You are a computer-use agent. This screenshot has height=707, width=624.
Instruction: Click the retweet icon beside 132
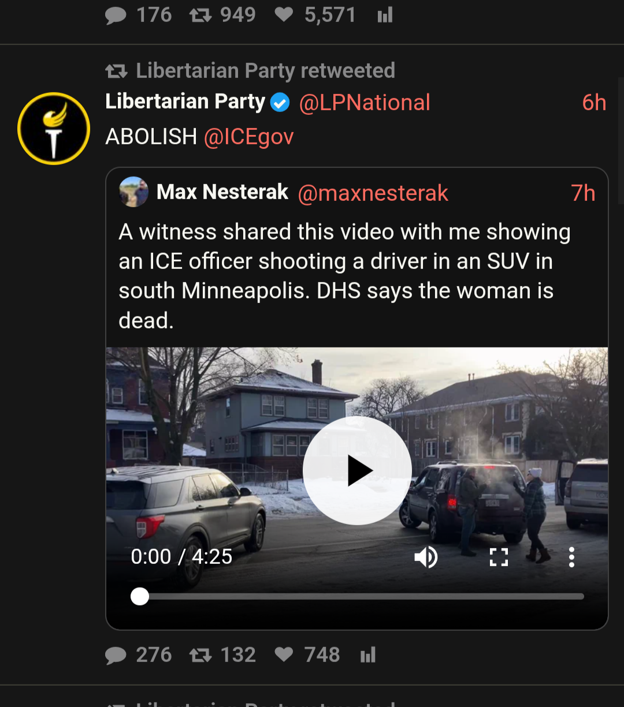point(200,655)
